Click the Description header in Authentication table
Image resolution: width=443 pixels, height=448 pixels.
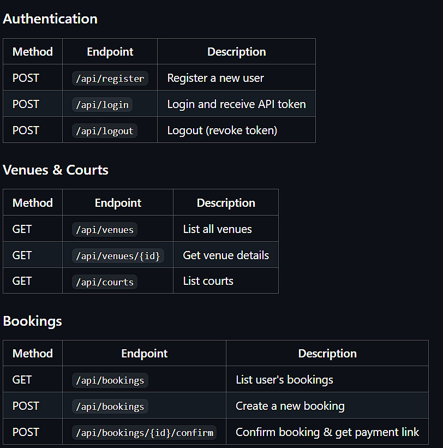[x=236, y=52]
